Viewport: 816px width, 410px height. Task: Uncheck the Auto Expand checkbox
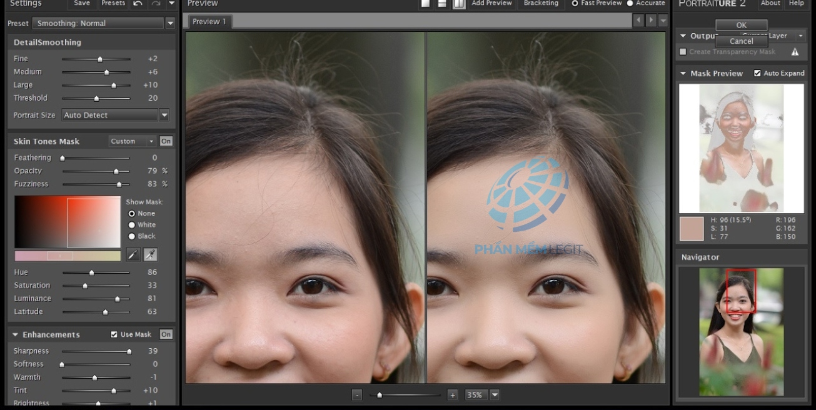[x=757, y=73]
